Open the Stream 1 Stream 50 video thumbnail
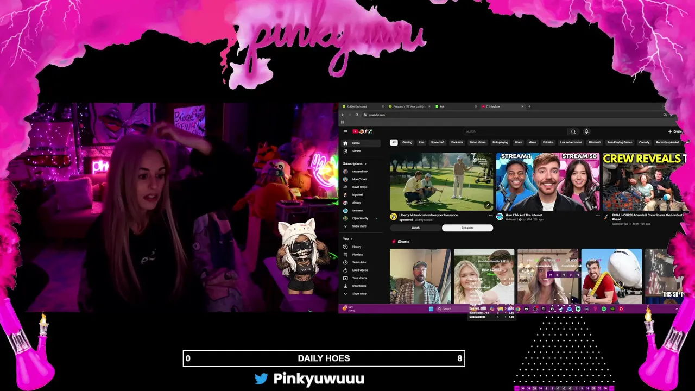Image resolution: width=695 pixels, height=391 pixels. pyautogui.click(x=548, y=181)
